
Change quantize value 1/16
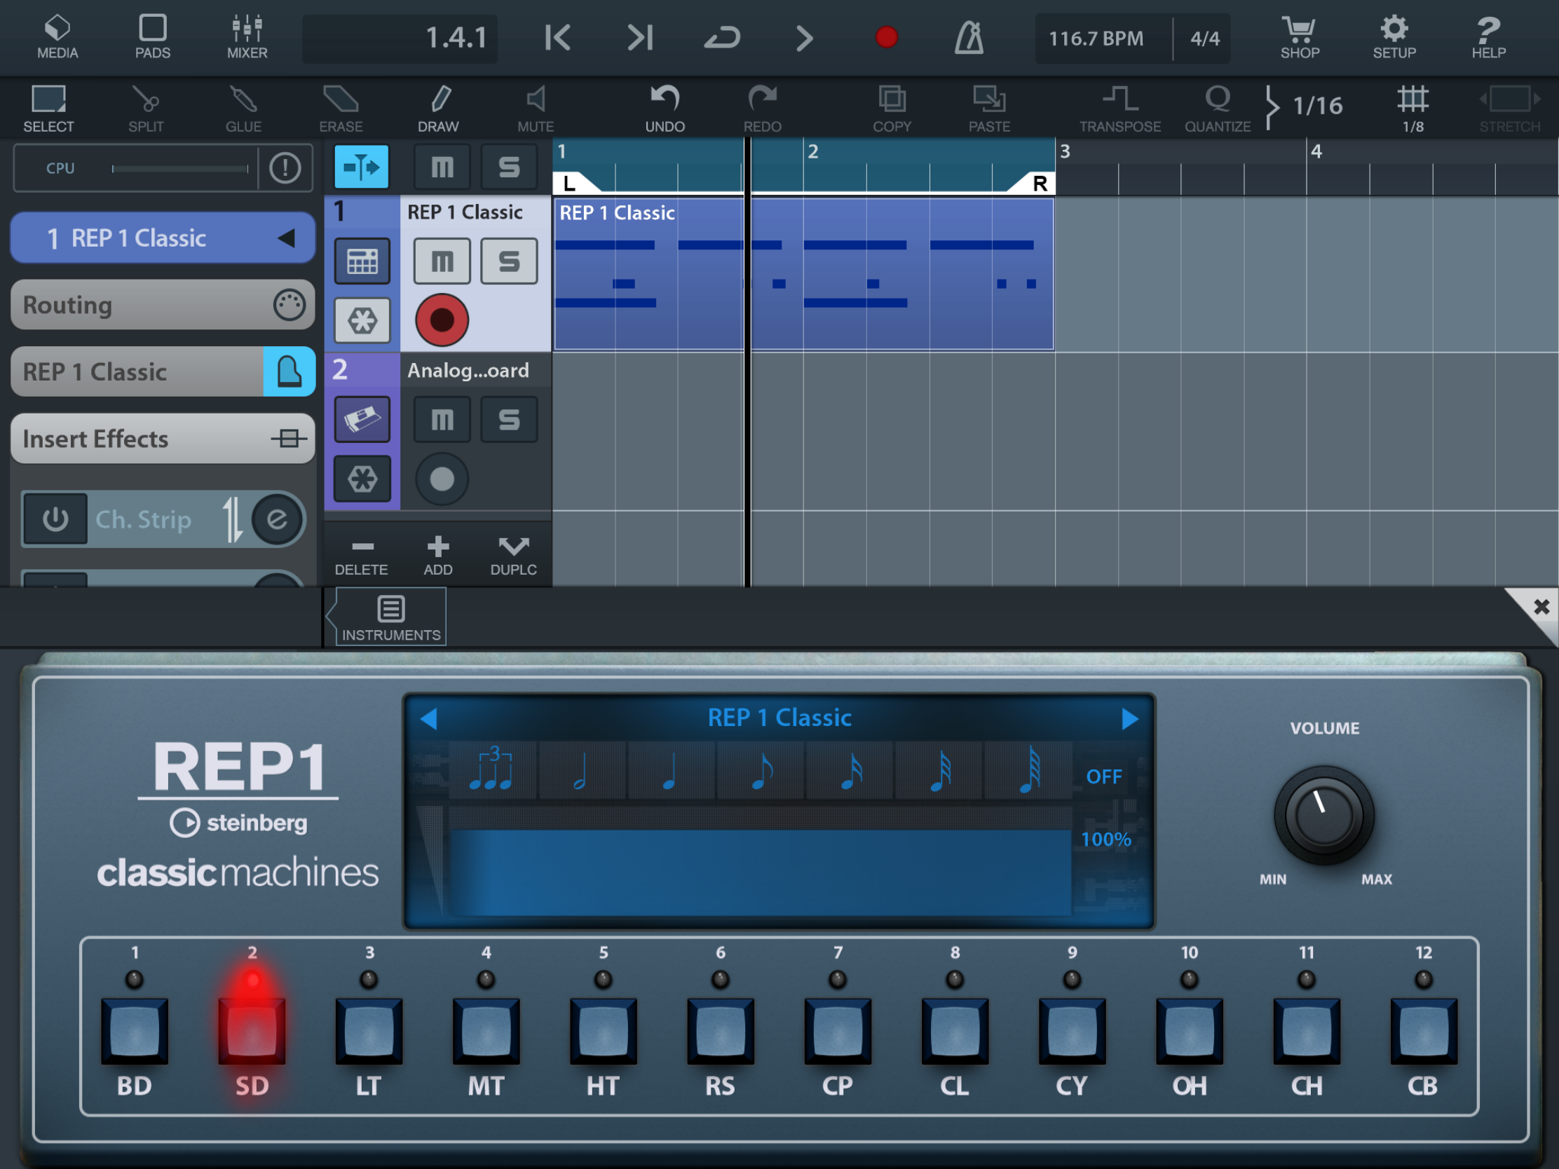point(1317,106)
